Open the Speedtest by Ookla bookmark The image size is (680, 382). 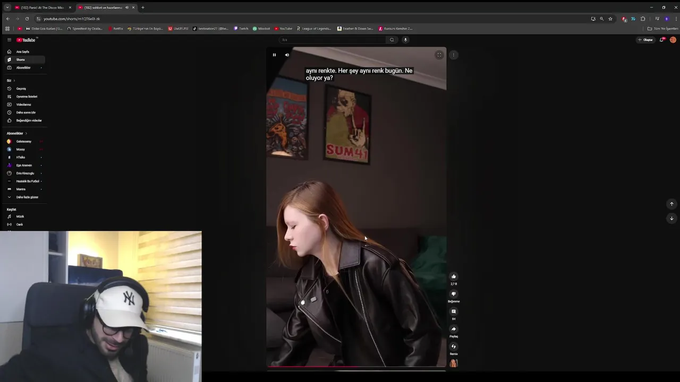click(85, 29)
